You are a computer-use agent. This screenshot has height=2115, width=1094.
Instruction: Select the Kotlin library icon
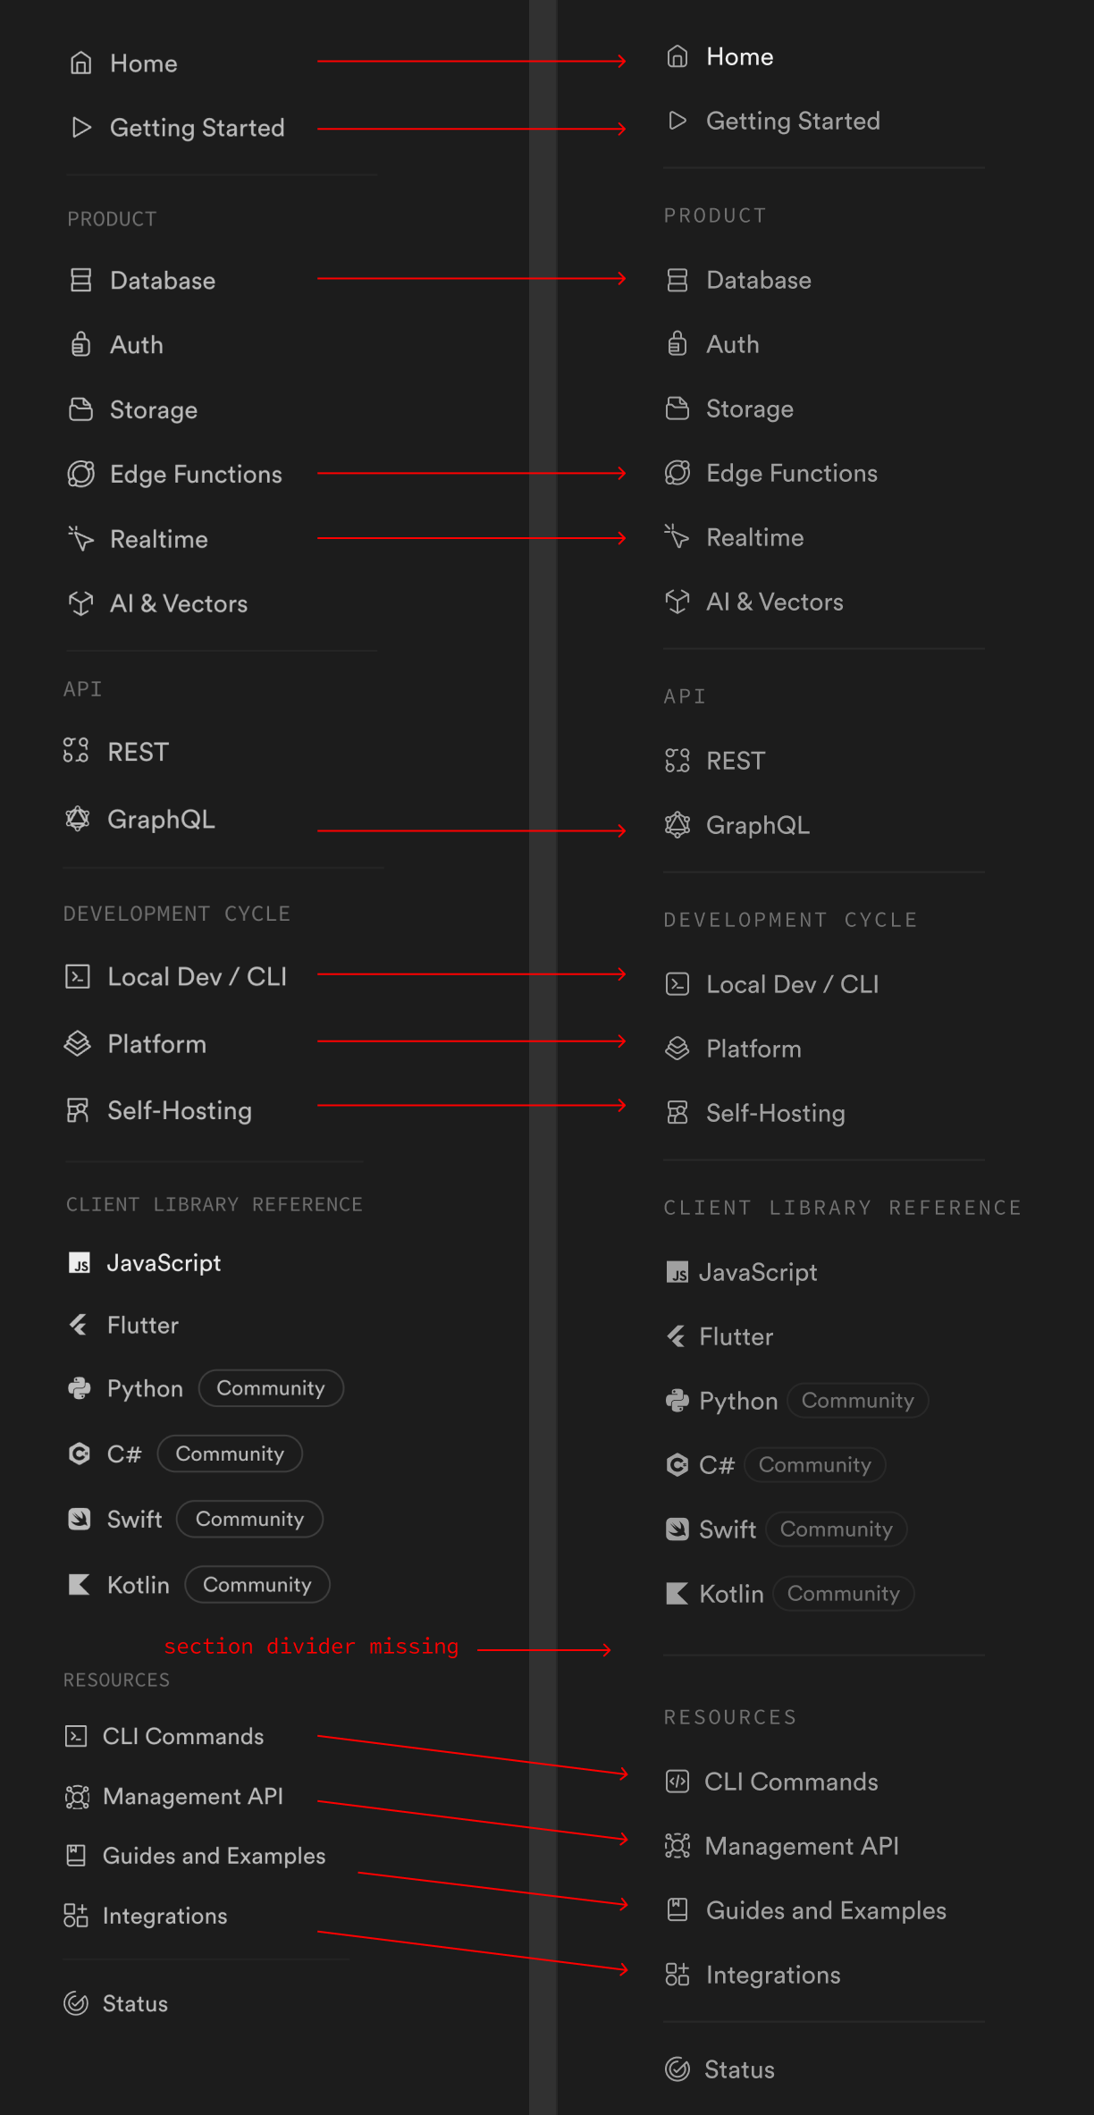(79, 1584)
